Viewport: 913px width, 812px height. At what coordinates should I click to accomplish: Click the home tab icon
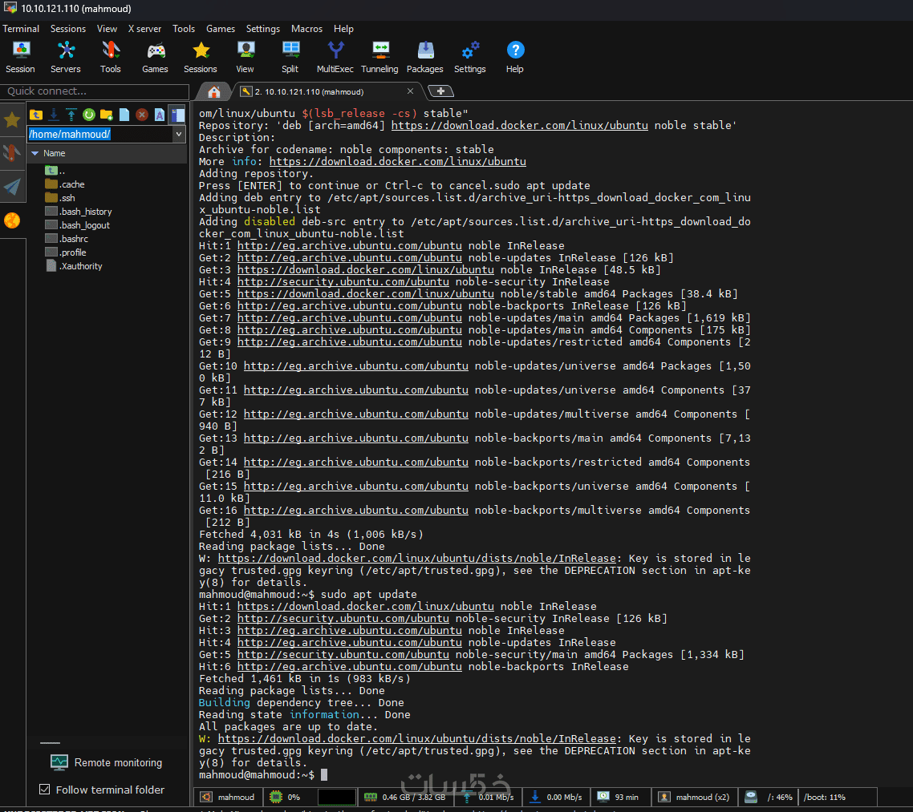point(213,92)
